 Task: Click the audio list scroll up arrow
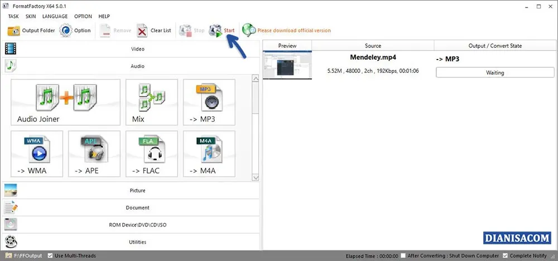[x=255, y=78]
